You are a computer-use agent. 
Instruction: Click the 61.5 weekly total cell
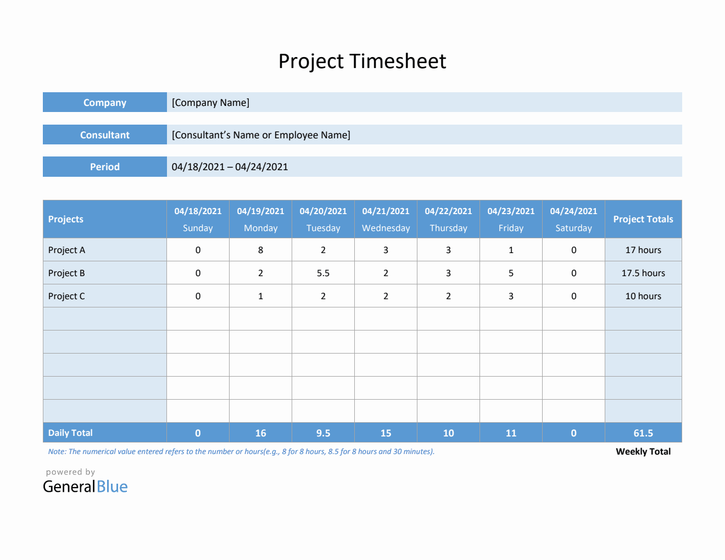coord(643,433)
